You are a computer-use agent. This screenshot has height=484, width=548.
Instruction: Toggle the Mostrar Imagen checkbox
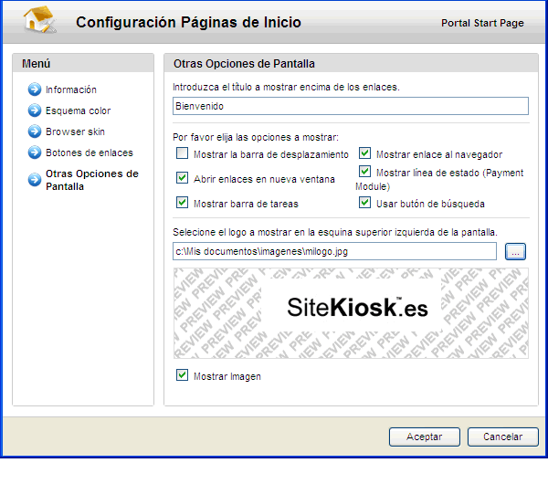[183, 375]
